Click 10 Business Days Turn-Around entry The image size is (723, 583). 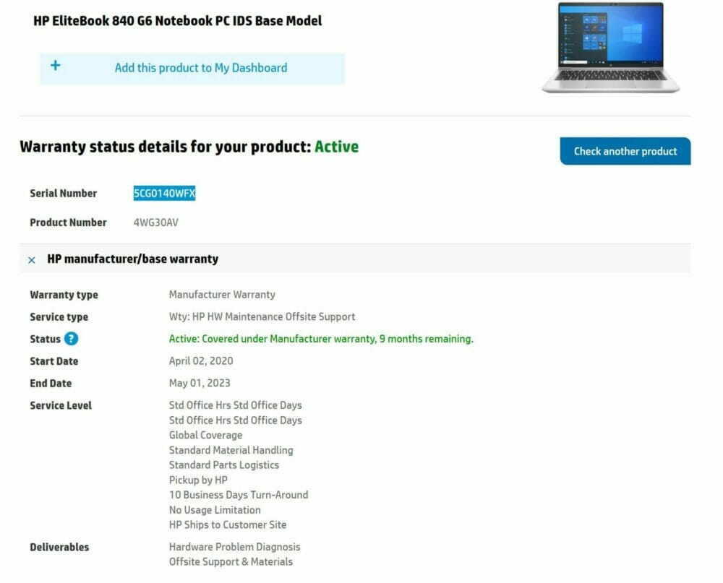(239, 495)
